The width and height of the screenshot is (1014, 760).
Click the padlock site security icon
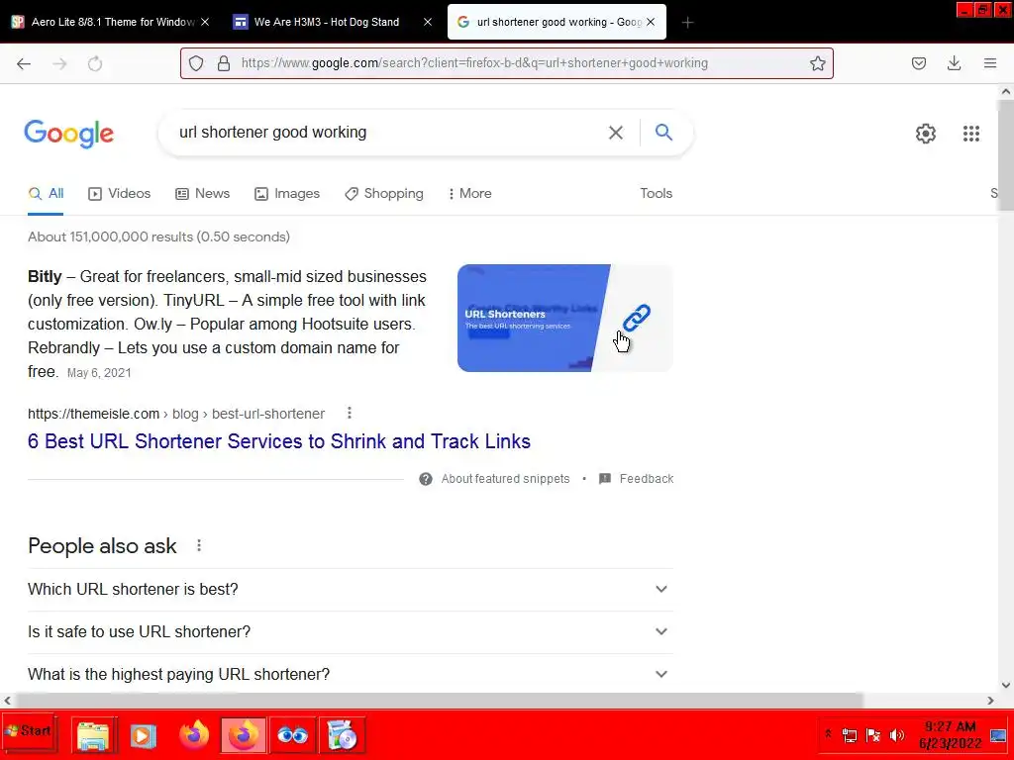(224, 63)
